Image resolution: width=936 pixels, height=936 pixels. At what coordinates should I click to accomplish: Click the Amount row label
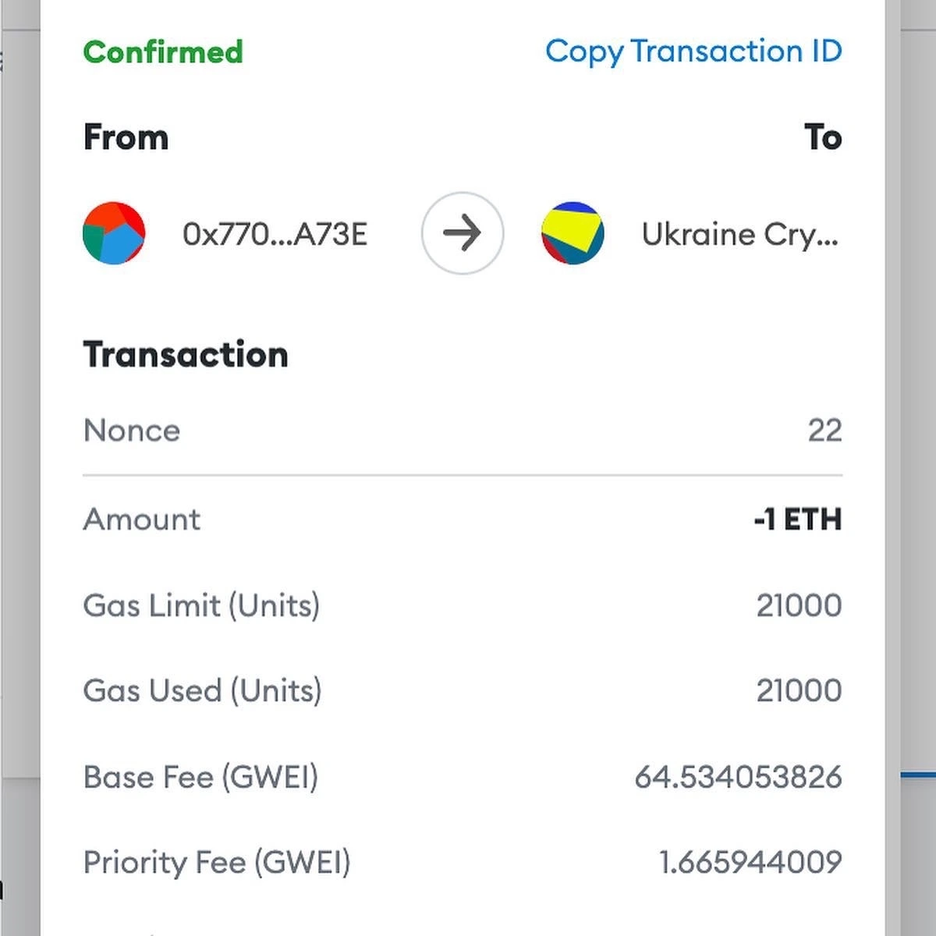142,519
